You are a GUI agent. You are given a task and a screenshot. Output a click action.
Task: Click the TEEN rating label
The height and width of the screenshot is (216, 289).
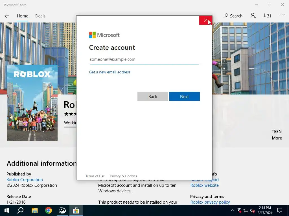277,132
